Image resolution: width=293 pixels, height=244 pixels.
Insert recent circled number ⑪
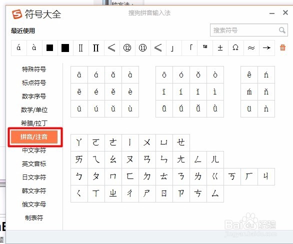pos(143,48)
